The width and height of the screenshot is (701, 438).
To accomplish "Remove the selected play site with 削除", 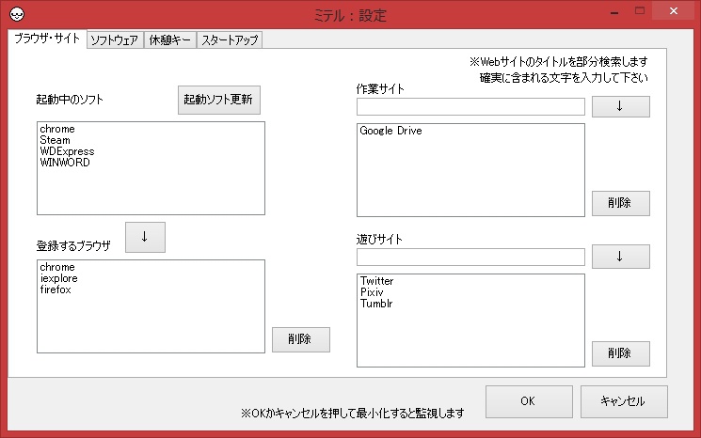I will click(x=620, y=353).
